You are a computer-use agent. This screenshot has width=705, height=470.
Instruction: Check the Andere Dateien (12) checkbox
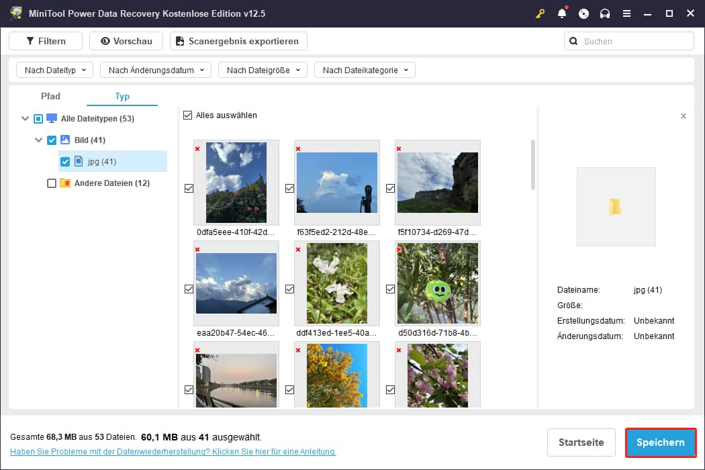[x=52, y=183]
